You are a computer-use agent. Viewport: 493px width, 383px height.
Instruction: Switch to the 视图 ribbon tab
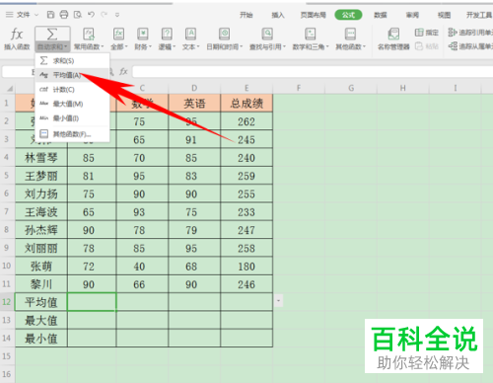tap(444, 15)
